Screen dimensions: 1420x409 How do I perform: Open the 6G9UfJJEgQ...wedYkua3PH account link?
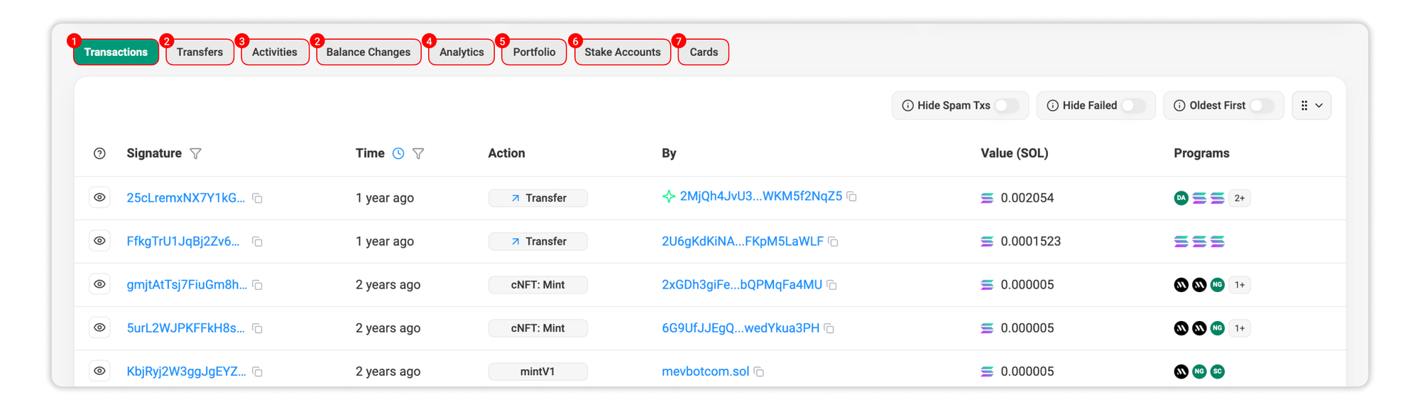pyautogui.click(x=740, y=328)
